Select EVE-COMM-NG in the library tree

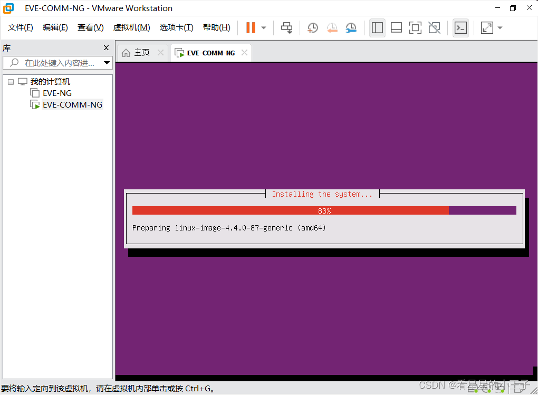[72, 104]
